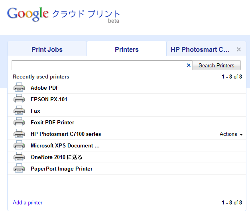Image resolution: width=250 pixels, height=214 pixels.
Task: Close the HP Photosmart tab
Action: pos(239,49)
